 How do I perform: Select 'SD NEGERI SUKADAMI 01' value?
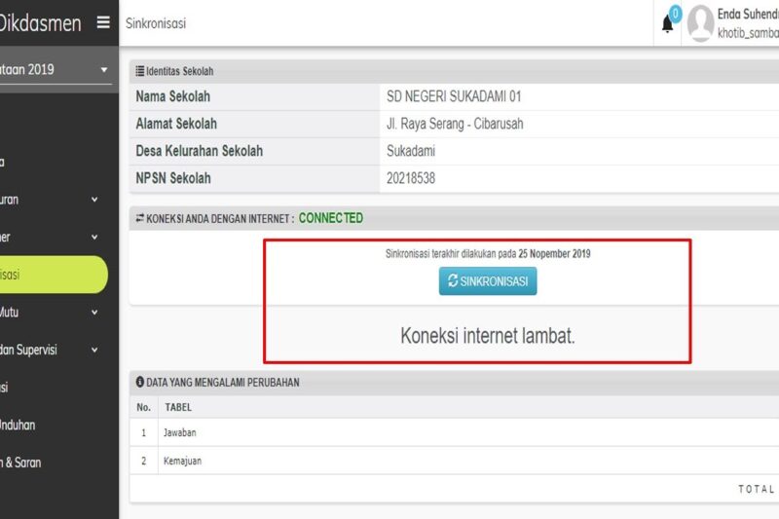click(454, 96)
